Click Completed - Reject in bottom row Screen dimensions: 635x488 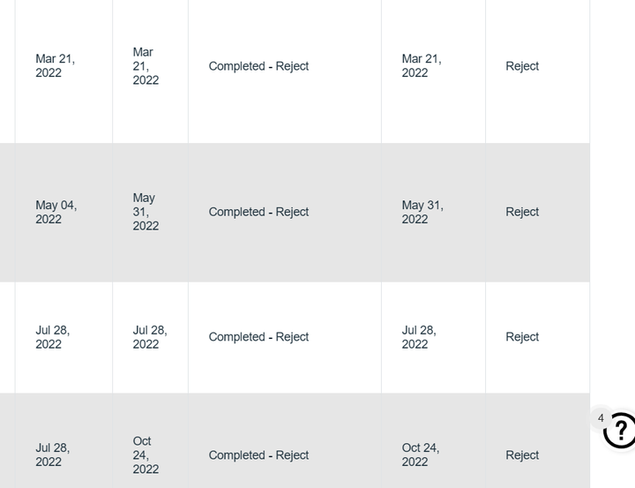(x=258, y=455)
